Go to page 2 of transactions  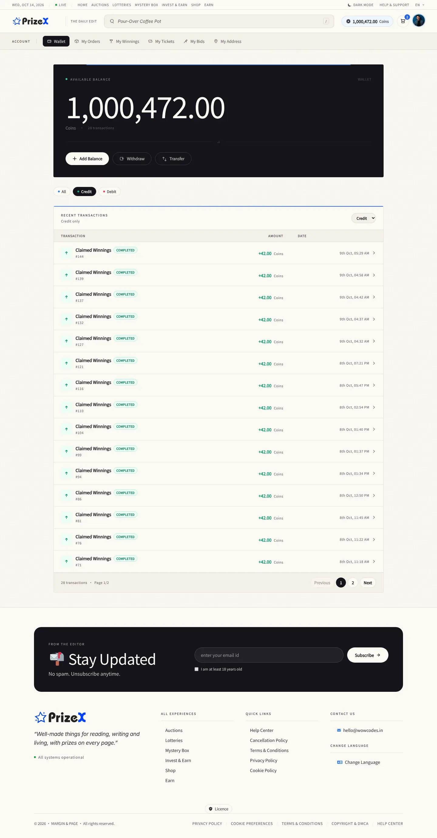point(353,583)
